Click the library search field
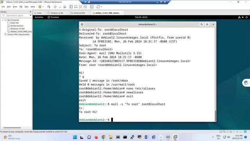Viewport: 250px width, 141px height. (15, 15)
